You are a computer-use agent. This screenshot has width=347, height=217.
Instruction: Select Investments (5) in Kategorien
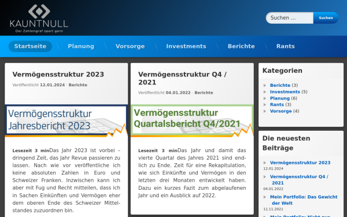pos(285,91)
